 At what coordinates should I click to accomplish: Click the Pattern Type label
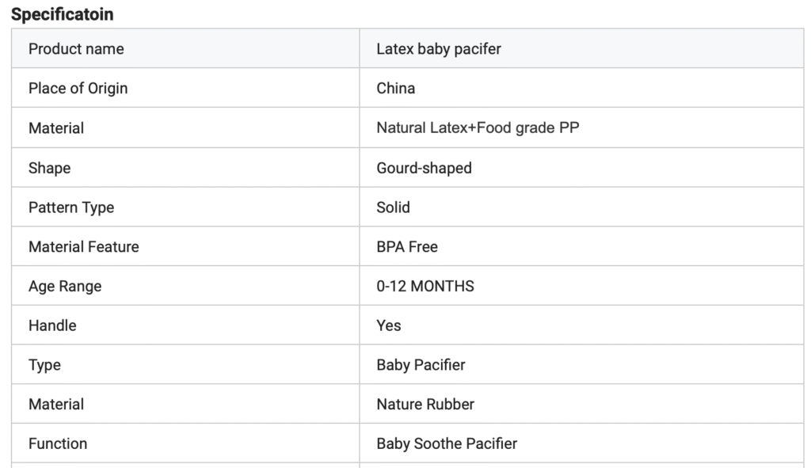[x=71, y=207]
